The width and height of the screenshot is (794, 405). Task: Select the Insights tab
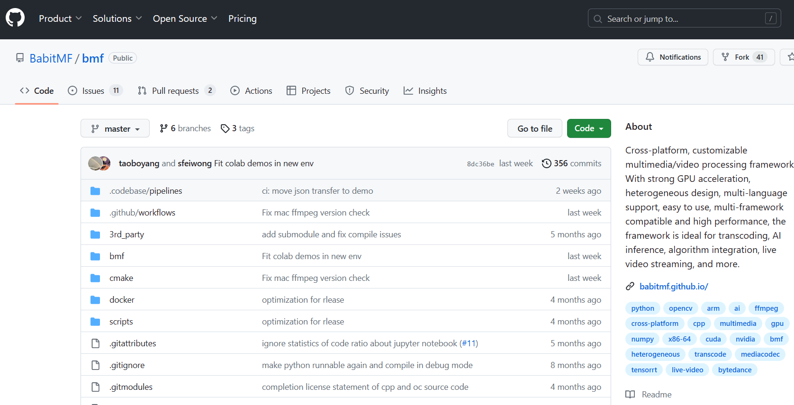click(425, 90)
